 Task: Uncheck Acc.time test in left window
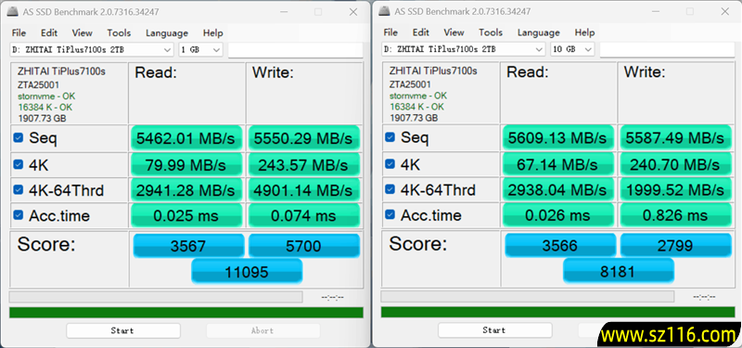pos(18,215)
